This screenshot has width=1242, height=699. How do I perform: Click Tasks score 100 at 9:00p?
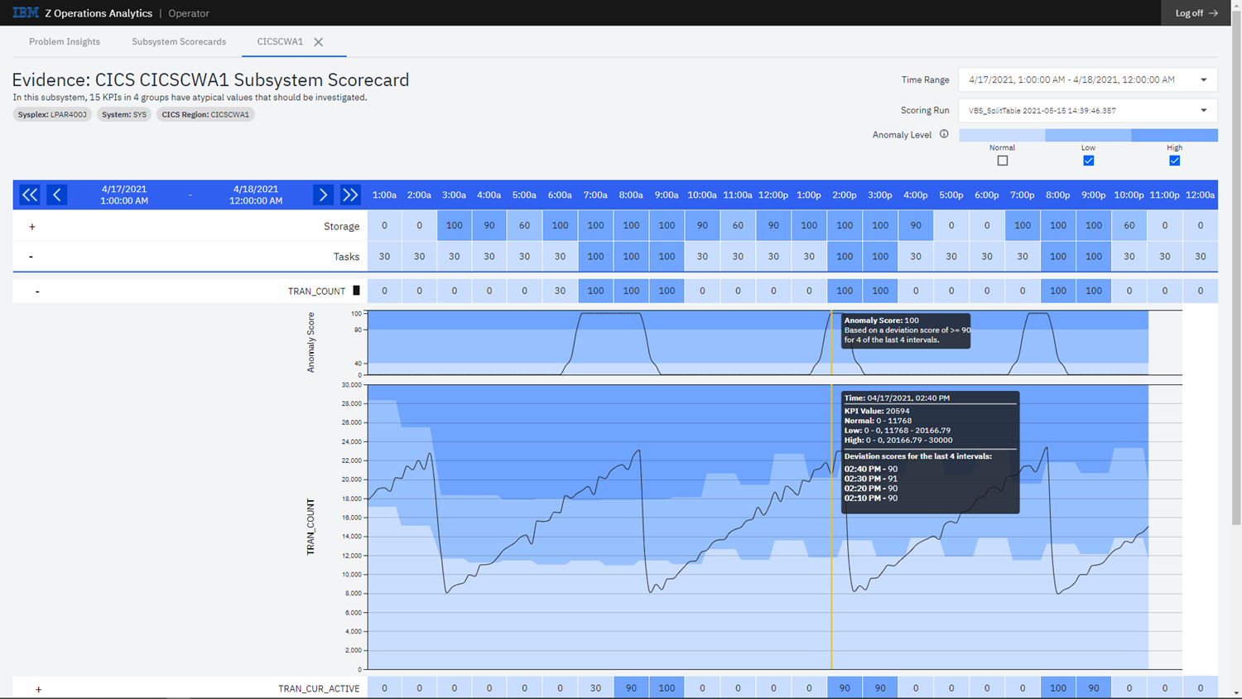[x=1094, y=257]
